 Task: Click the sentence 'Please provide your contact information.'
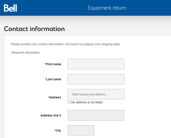pos(37,44)
